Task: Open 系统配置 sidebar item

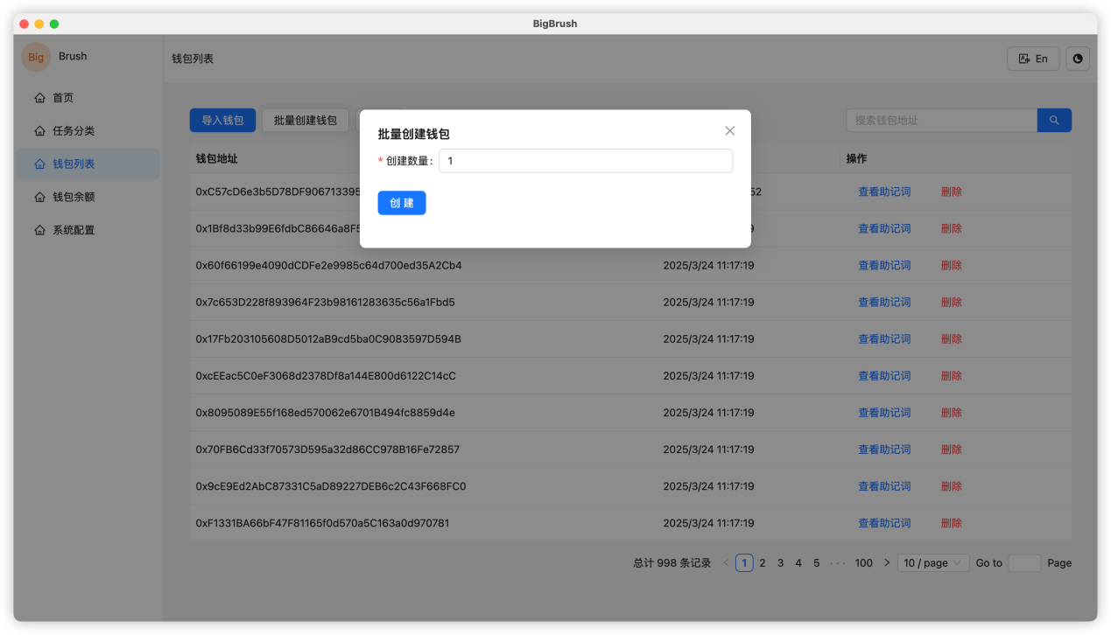Action: point(74,230)
